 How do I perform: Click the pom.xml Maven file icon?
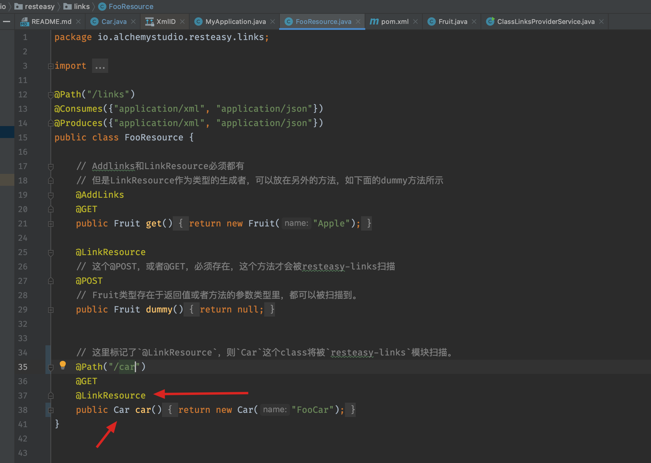[374, 22]
